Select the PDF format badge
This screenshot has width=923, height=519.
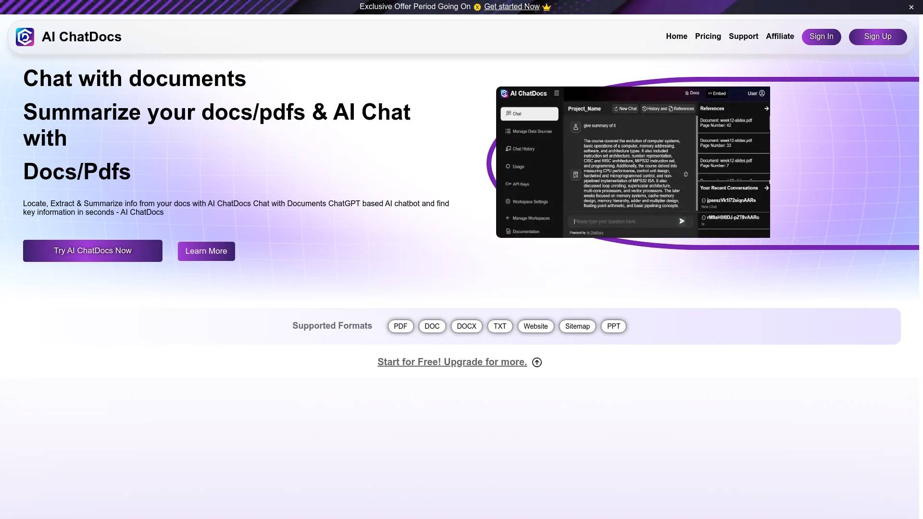[x=400, y=326]
